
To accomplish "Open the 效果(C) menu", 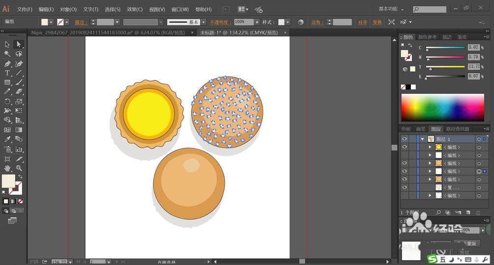I will tap(135, 9).
